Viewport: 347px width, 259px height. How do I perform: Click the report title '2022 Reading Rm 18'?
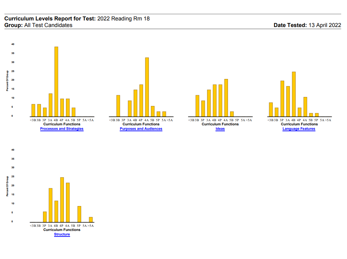124,19
